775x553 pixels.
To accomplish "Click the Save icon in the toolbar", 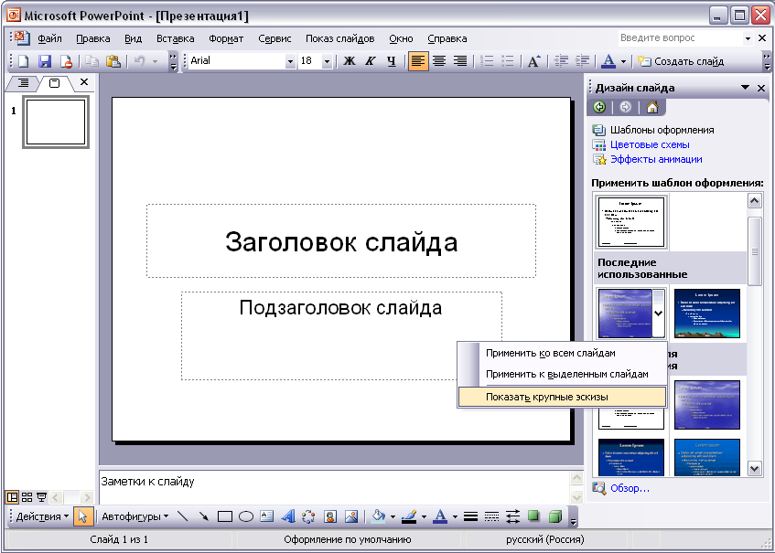I will click(x=45, y=61).
